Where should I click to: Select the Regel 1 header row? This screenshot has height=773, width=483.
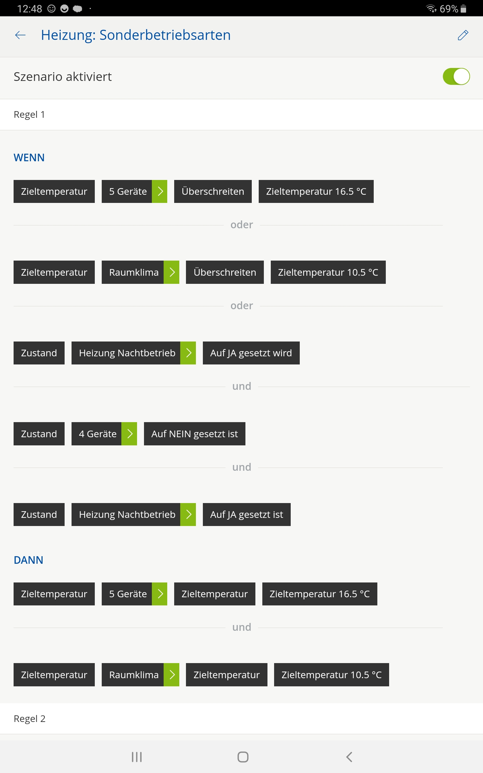point(241,114)
